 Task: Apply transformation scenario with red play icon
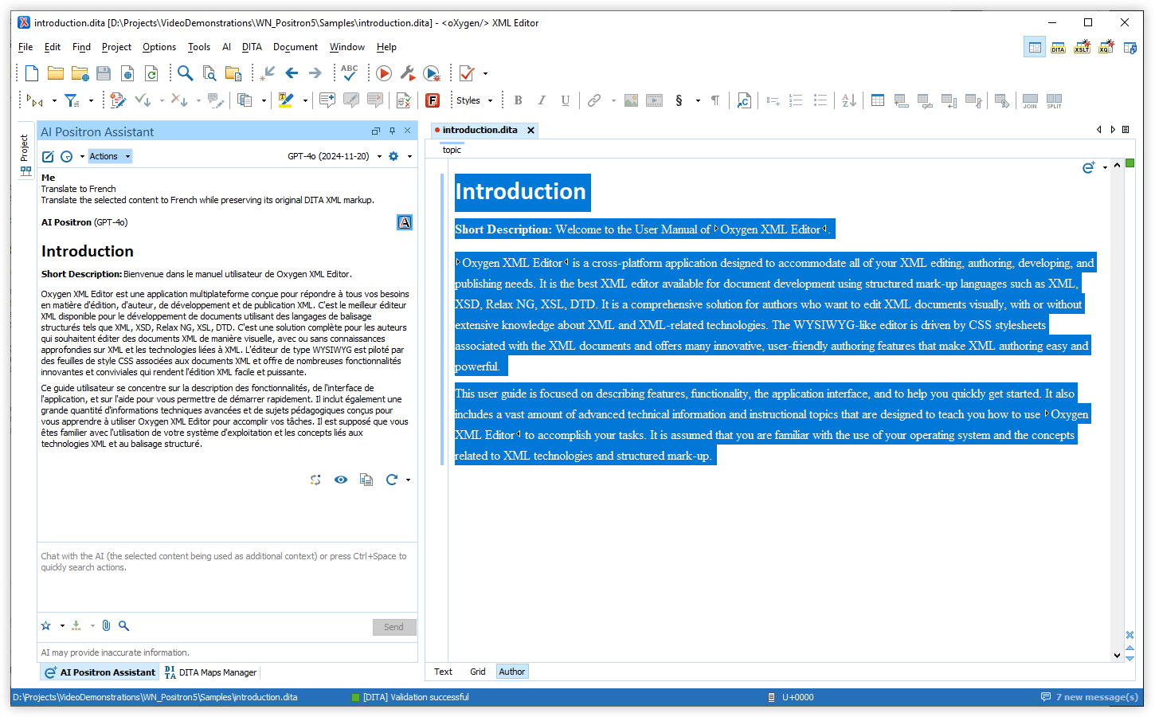(x=383, y=73)
